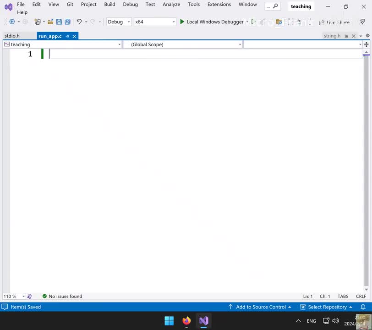Viewport: 372px width, 330px height.
Task: Toggle pin on run_app.c tab
Action: (x=67, y=36)
